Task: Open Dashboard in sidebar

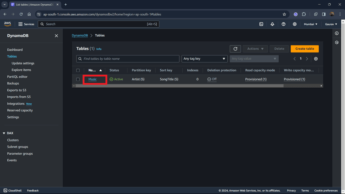Action: click(x=15, y=50)
